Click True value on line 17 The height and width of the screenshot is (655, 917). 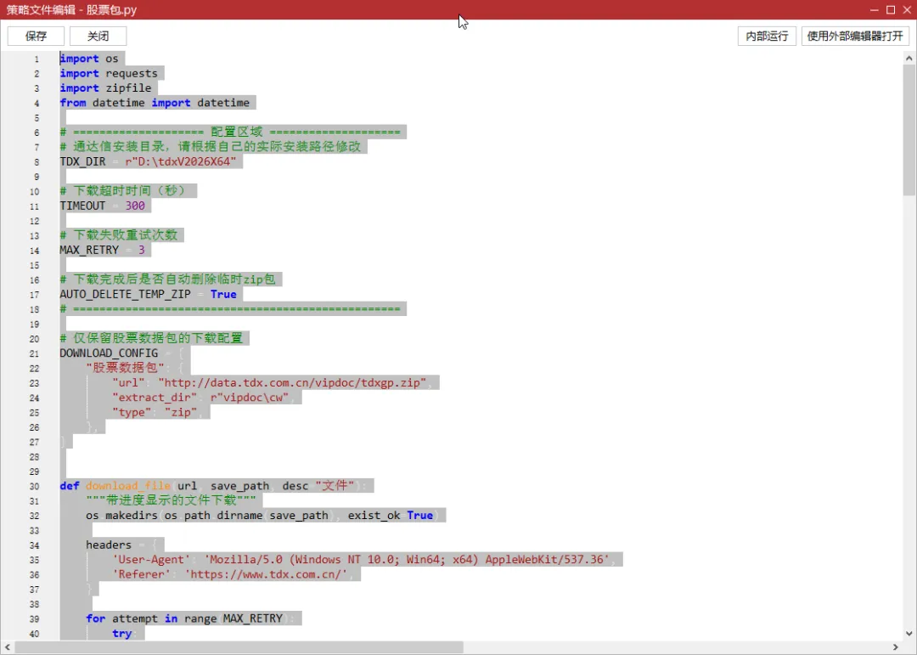[223, 294]
